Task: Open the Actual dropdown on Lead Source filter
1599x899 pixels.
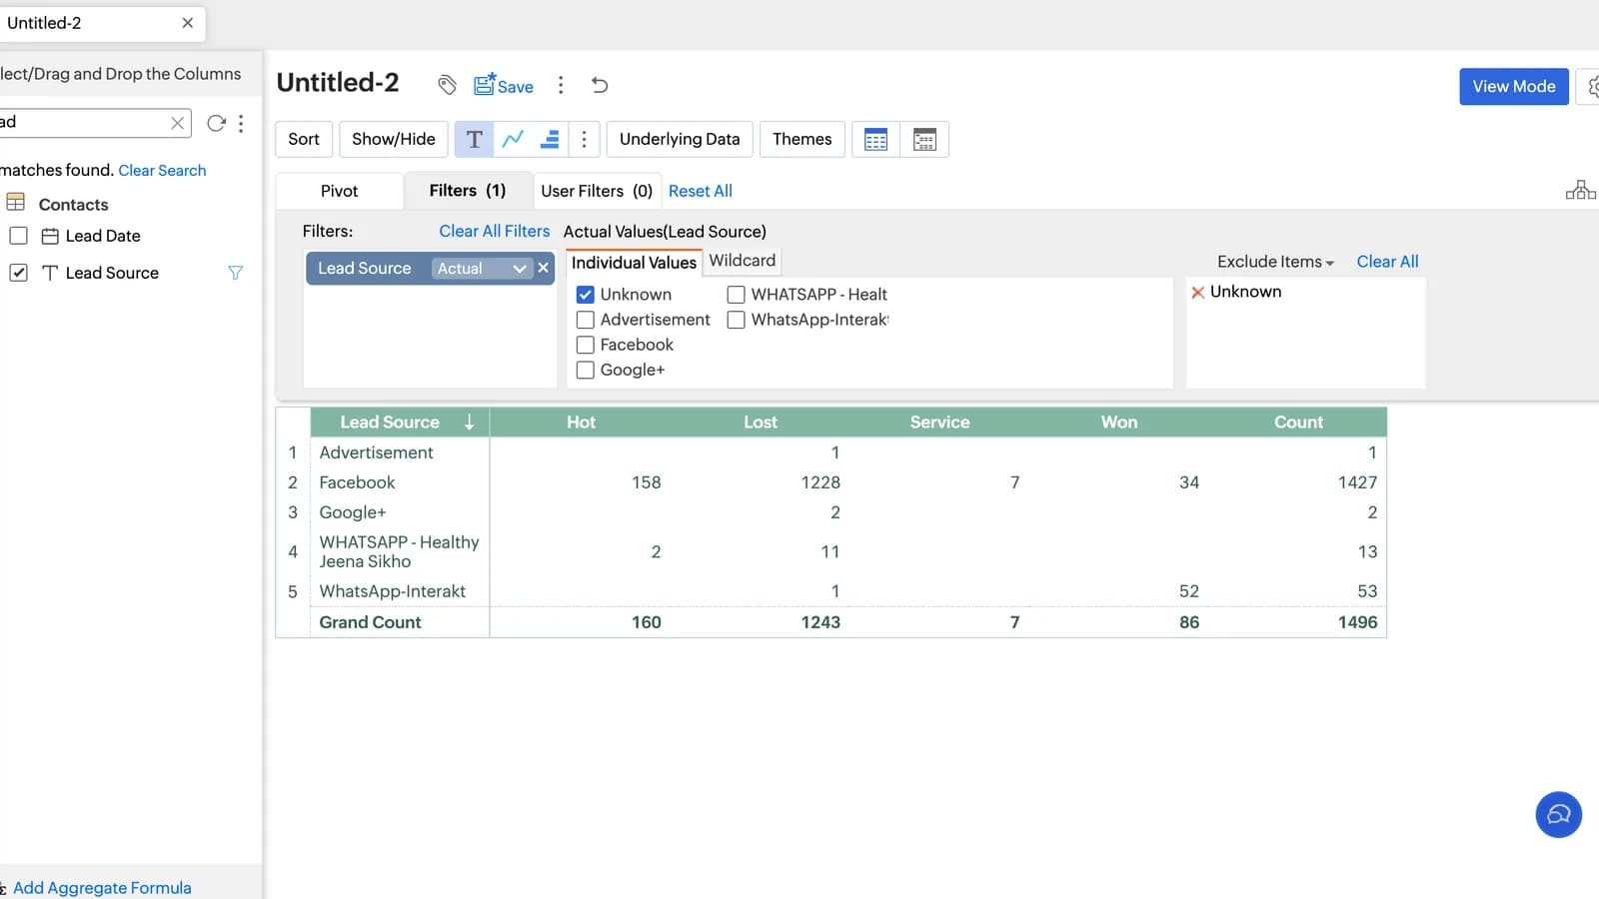Action: click(x=482, y=268)
